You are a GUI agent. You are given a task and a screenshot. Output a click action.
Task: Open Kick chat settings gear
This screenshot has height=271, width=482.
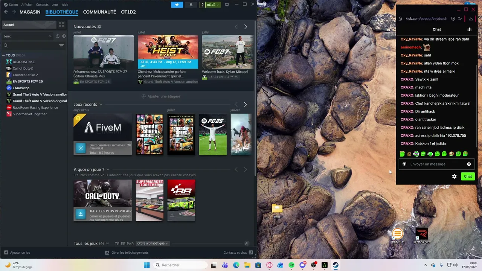click(454, 176)
